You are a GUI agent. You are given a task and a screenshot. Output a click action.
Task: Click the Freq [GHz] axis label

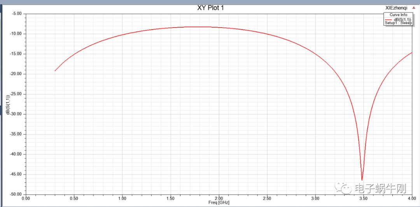(219, 202)
